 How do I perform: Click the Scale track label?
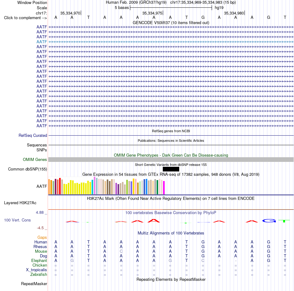[42, 8]
